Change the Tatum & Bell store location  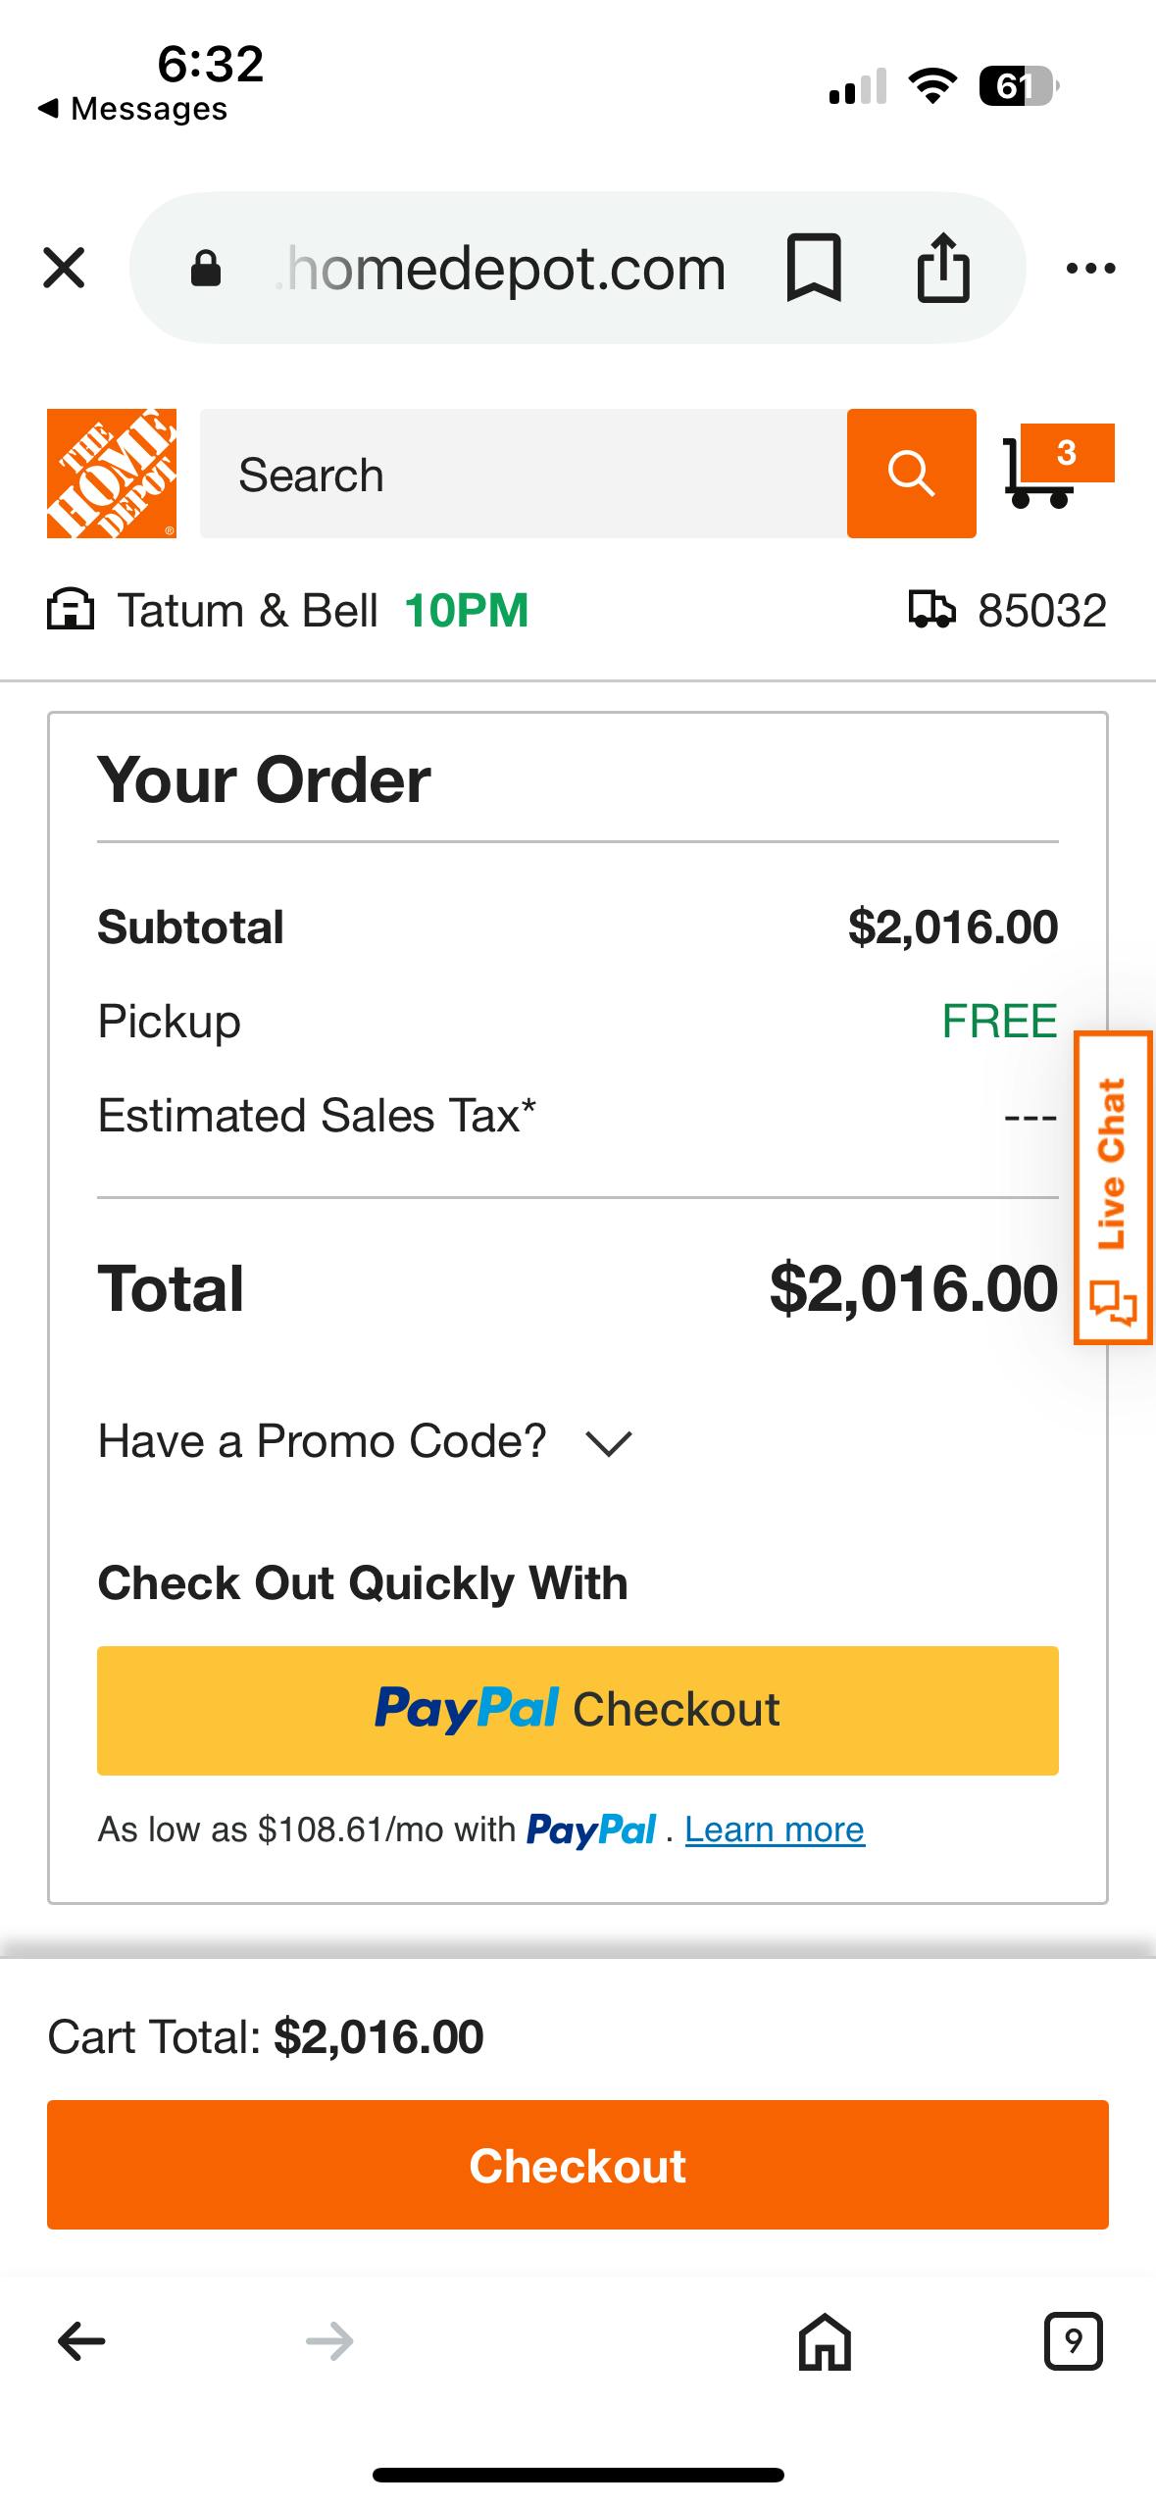[x=245, y=611]
